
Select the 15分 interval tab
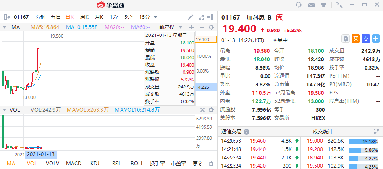(144, 17)
